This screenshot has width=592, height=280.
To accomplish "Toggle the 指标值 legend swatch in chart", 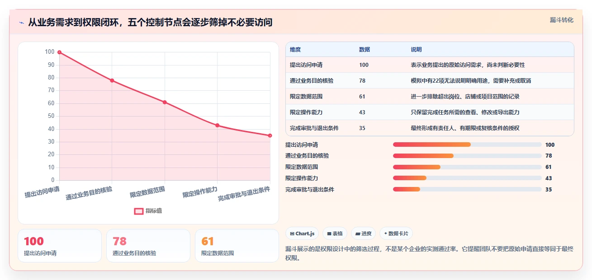I will pyautogui.click(x=139, y=211).
